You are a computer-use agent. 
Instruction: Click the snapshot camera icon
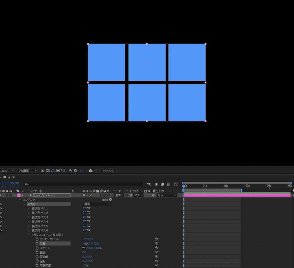pyautogui.click(x=91, y=170)
